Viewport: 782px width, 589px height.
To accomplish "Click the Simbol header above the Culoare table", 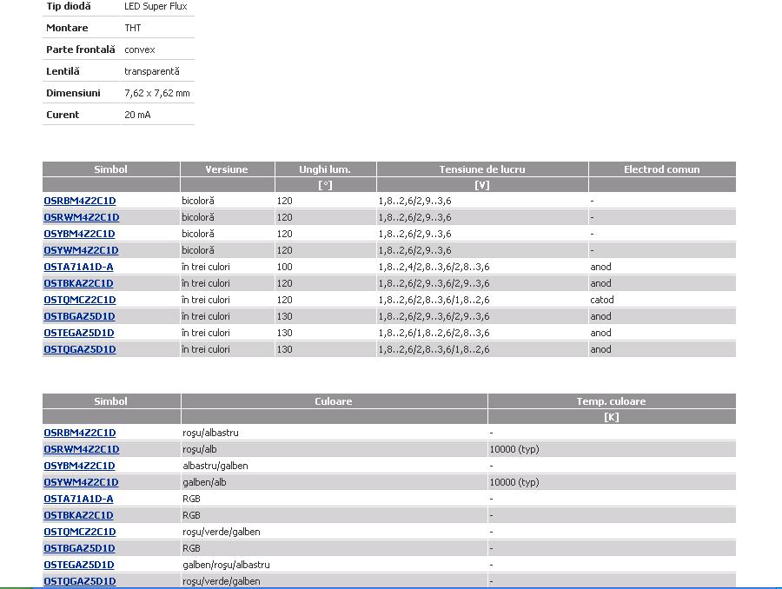I will point(110,401).
